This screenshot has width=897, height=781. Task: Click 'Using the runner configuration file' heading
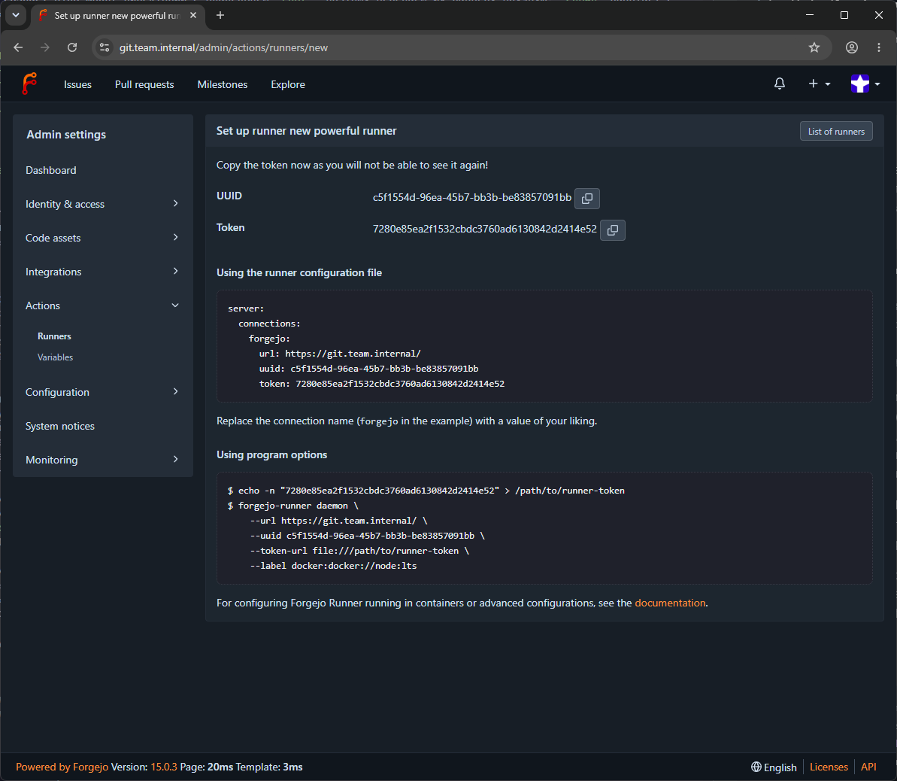pyautogui.click(x=299, y=272)
